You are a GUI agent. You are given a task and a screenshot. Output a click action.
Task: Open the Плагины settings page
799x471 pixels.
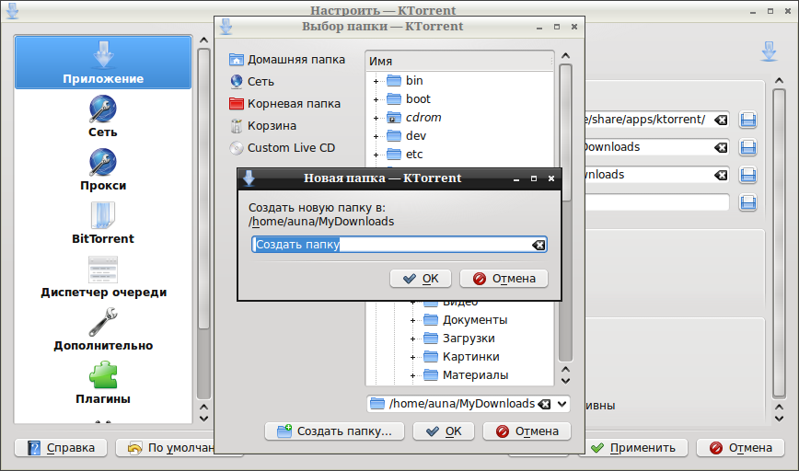pyautogui.click(x=103, y=383)
